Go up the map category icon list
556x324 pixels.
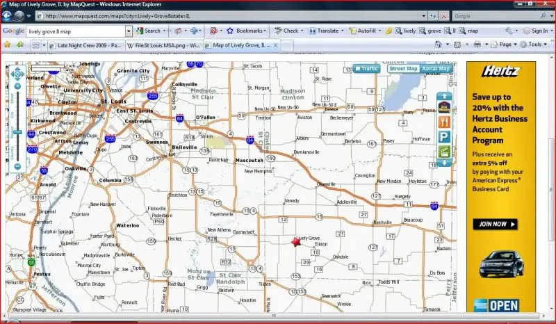[x=444, y=96]
